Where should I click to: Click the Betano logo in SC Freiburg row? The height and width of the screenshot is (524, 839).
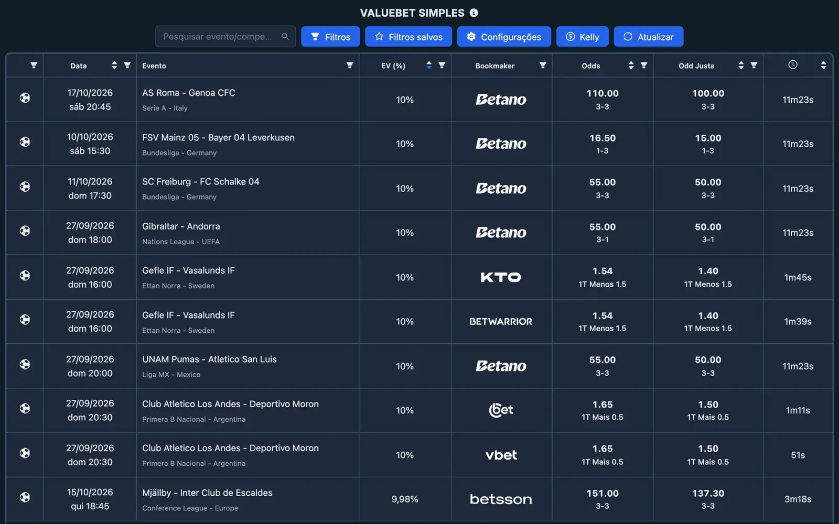point(501,188)
